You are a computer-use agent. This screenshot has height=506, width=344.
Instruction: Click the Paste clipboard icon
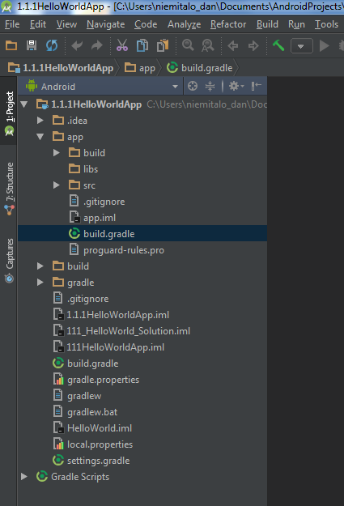tap(163, 45)
